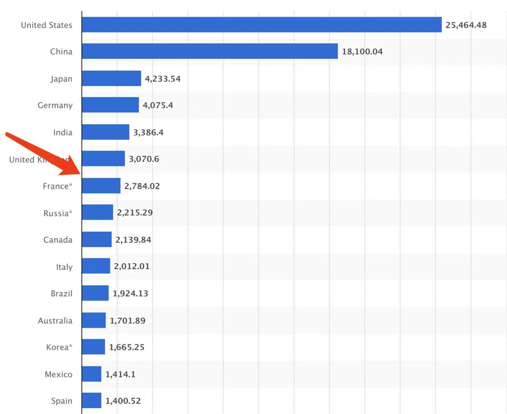
Task: Select the Germany country label
Action: 55,105
